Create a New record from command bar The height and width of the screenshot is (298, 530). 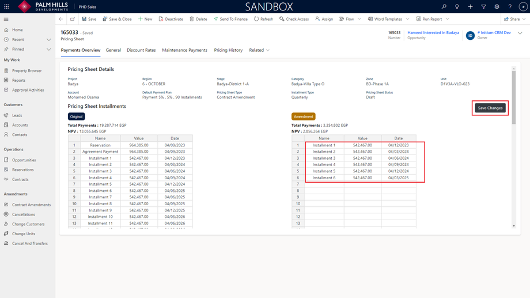145,19
